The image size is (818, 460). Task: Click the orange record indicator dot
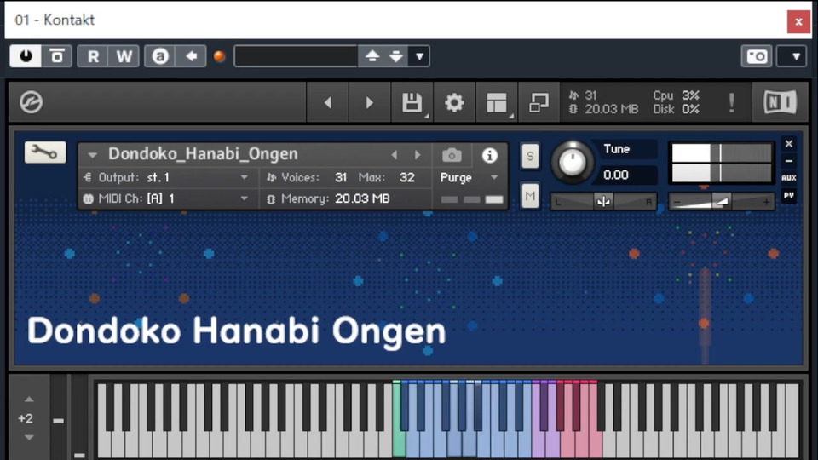[220, 56]
